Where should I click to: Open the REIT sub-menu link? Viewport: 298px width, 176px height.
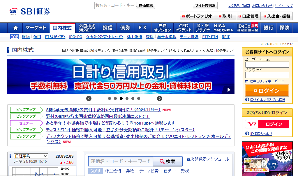225,37
